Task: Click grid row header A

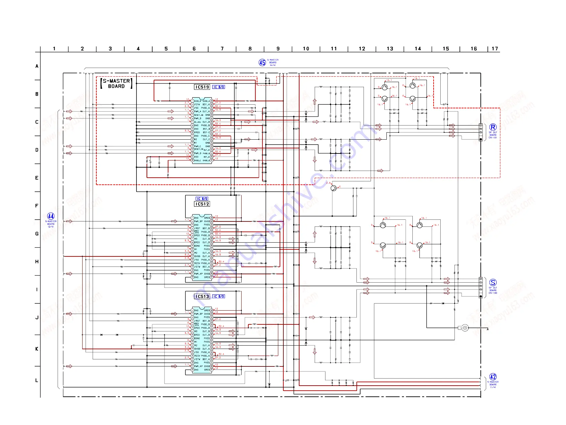Action: (37, 66)
